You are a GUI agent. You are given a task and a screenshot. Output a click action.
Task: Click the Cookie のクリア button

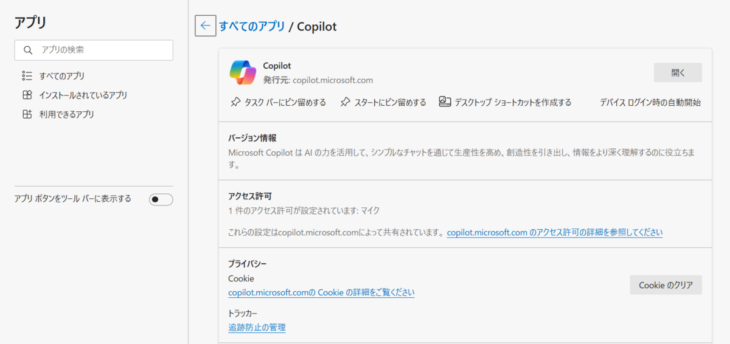tap(666, 285)
